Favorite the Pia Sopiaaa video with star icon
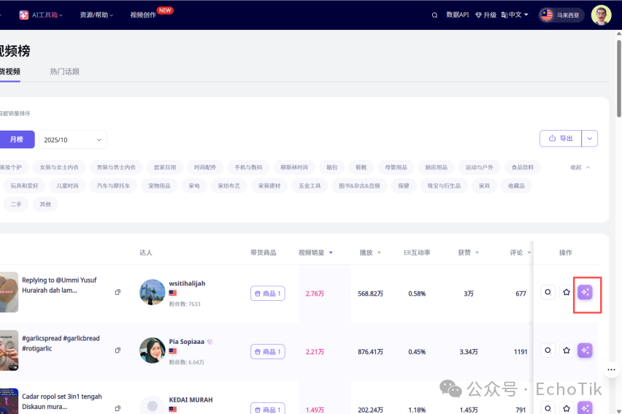 click(567, 350)
